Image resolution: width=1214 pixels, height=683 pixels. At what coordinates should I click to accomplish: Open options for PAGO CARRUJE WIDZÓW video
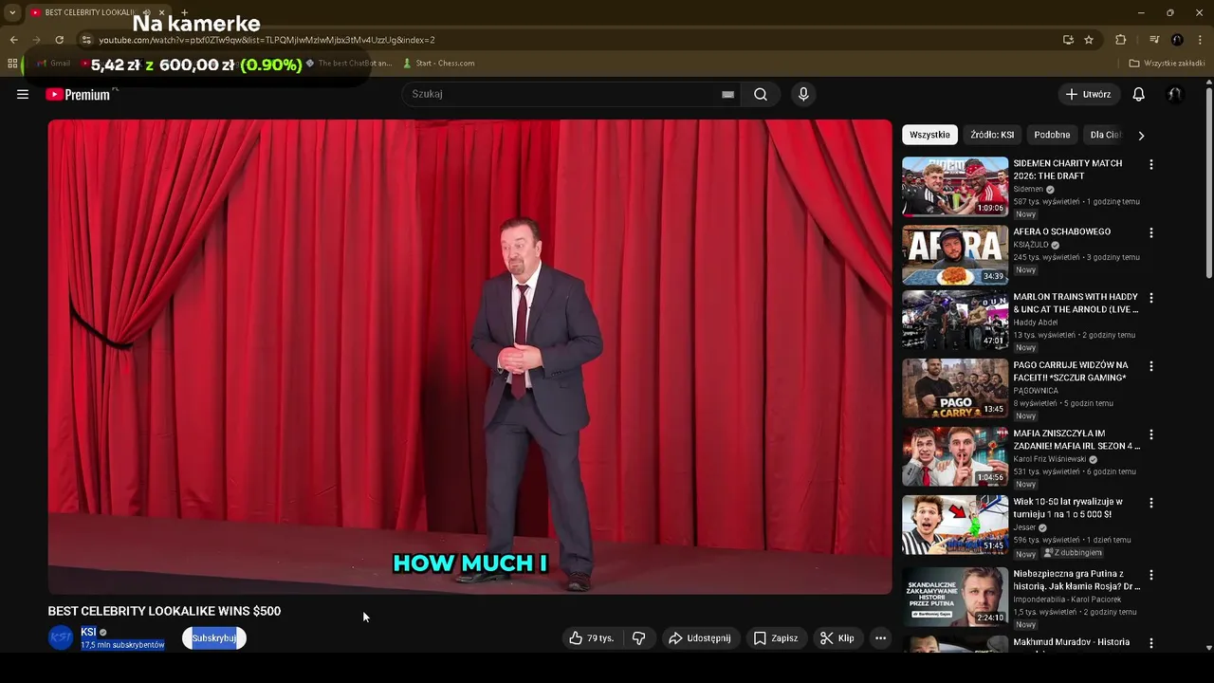coord(1151,366)
